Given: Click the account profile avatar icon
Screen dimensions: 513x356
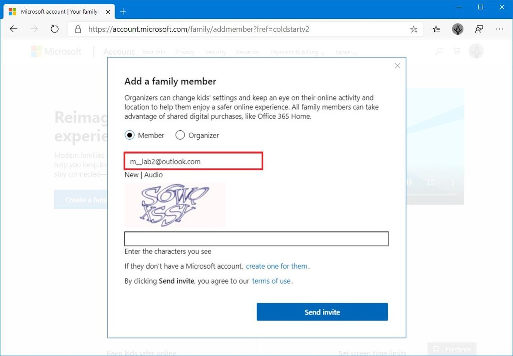Looking at the screenshot, I should click(476, 51).
